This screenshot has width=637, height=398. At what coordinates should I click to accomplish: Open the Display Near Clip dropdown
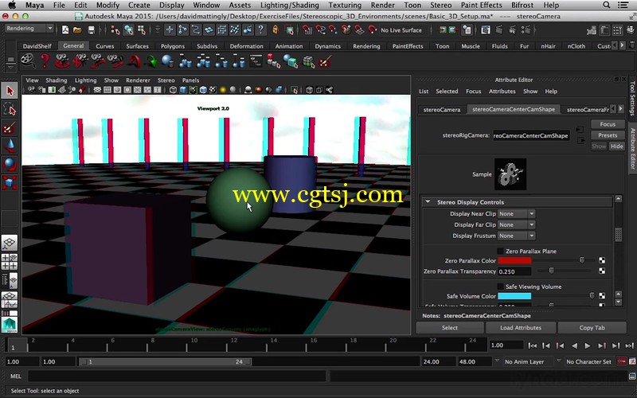[516, 213]
